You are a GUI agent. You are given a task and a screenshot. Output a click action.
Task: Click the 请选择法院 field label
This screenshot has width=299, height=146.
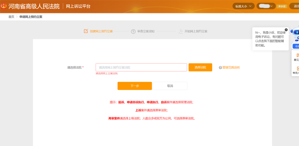74,67
